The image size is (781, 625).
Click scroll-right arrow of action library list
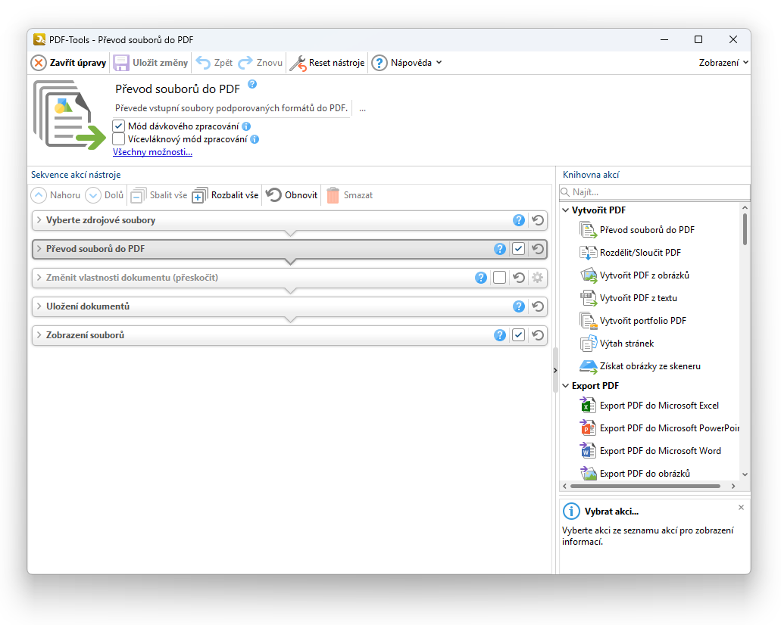point(733,487)
